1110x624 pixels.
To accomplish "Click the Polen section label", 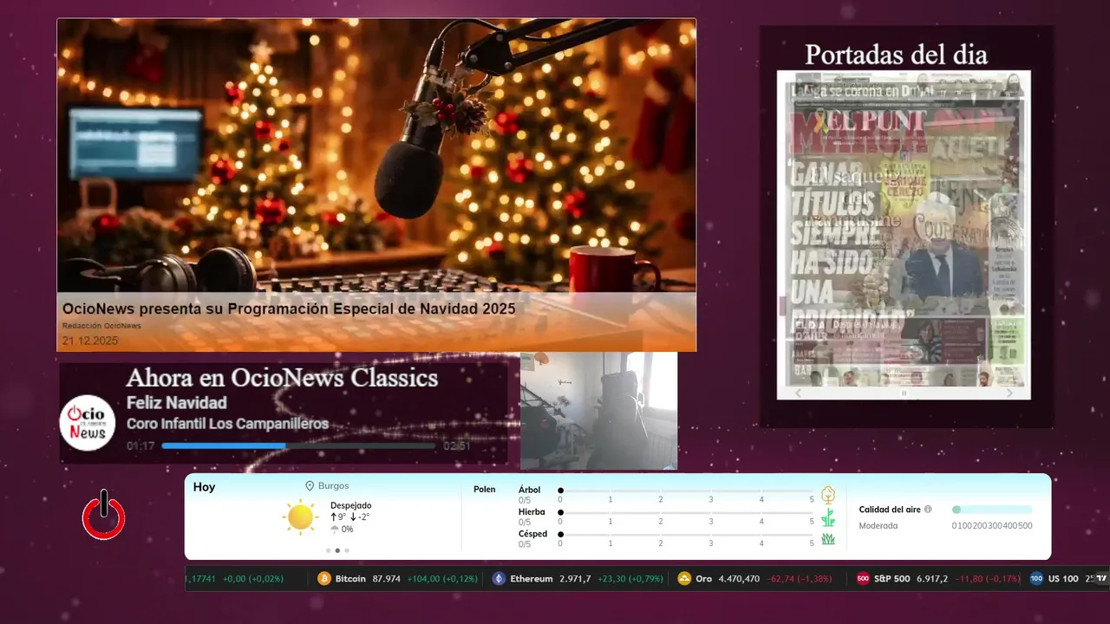I will tap(485, 490).
